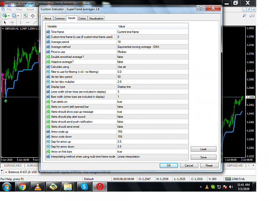Select the trendline drawing tool

click(35, 22)
